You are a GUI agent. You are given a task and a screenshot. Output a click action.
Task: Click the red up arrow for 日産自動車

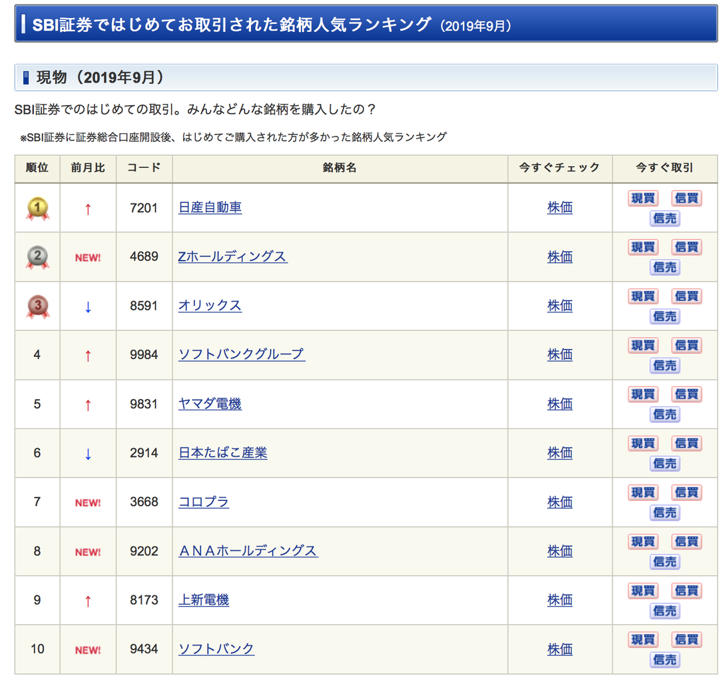88,210
